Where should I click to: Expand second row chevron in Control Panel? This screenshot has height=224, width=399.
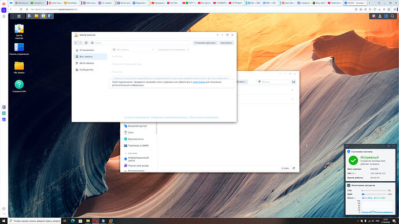click(x=293, y=99)
